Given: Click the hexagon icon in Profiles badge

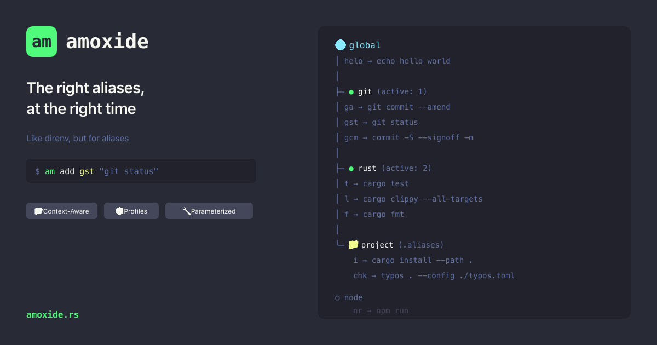Looking at the screenshot, I should click(x=119, y=211).
